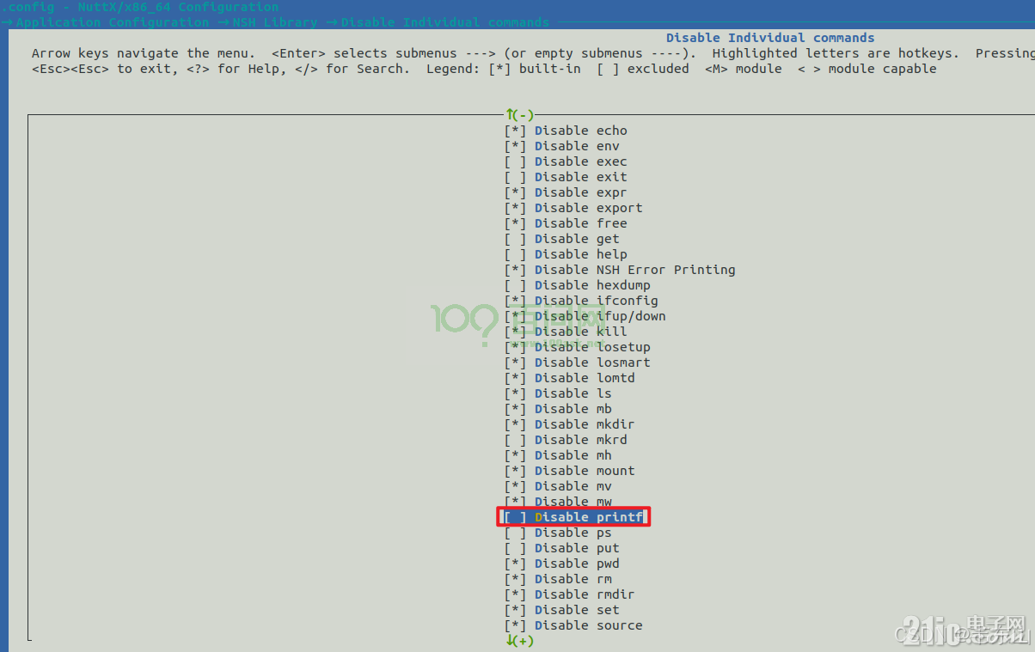Viewport: 1035px width, 652px height.
Task: Click the down-arrow (+) scroll indicator
Action: coord(520,641)
